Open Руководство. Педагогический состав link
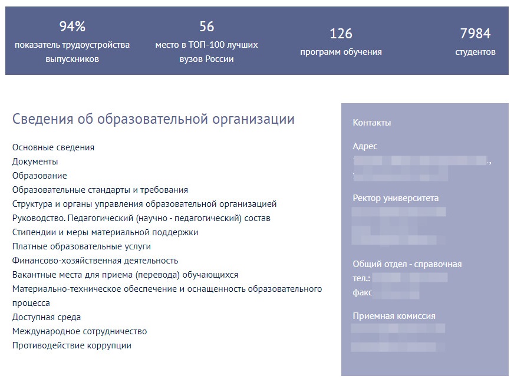Image resolution: width=514 pixels, height=382 pixels. click(x=141, y=218)
